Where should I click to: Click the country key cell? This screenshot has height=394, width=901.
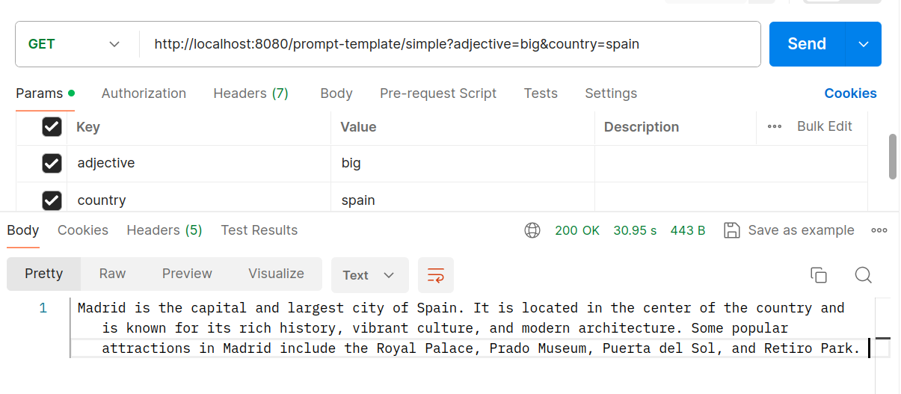coord(199,198)
